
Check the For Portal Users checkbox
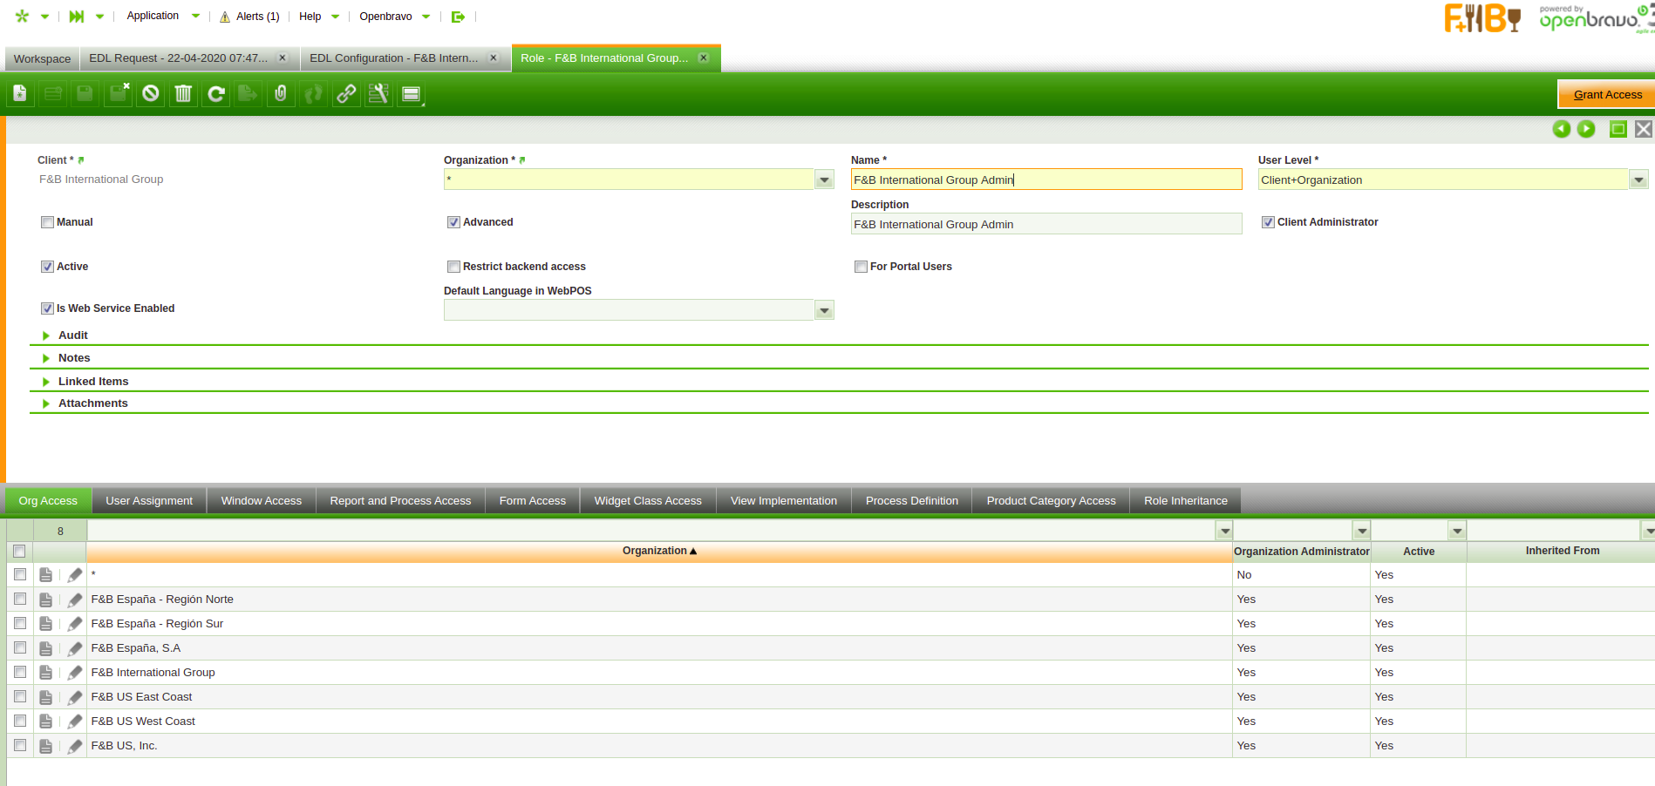coord(861,267)
